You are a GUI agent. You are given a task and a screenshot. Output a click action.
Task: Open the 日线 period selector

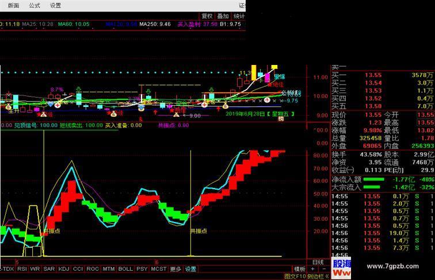318,262
